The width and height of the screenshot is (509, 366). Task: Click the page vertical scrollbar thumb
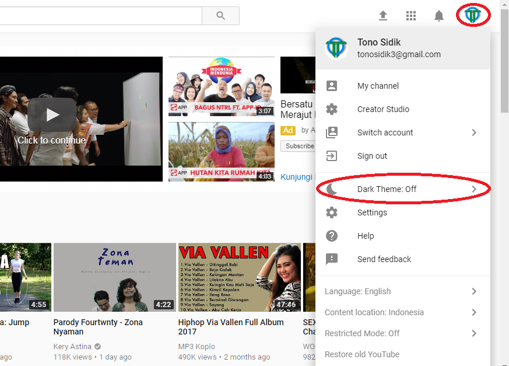[504, 61]
